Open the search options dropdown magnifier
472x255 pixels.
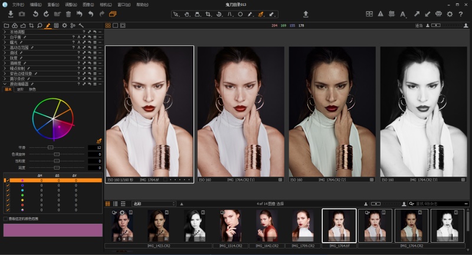(411, 204)
